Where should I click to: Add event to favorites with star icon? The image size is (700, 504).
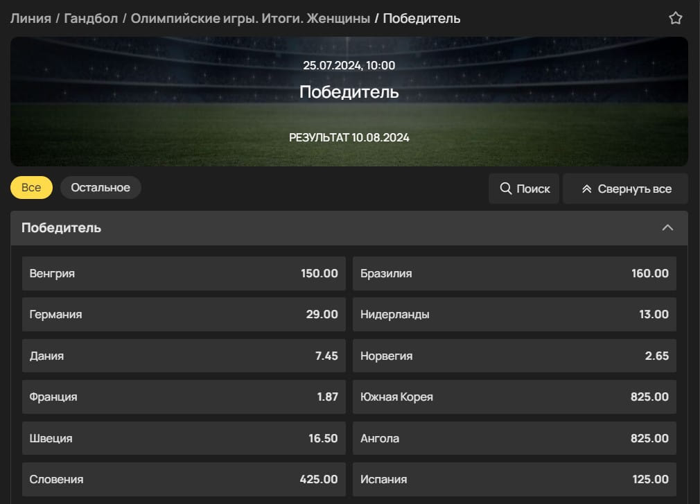[675, 19]
